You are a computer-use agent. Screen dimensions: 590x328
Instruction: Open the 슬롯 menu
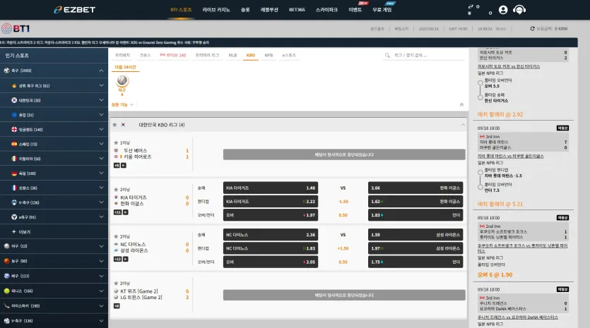(245, 10)
